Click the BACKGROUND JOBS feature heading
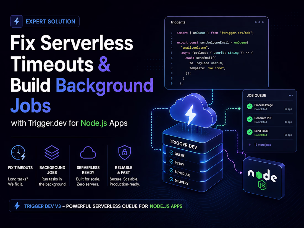Screen dimensions: 304x228 52,170
